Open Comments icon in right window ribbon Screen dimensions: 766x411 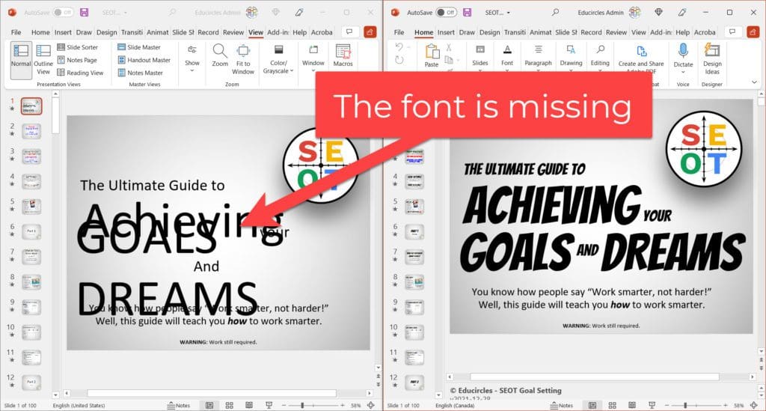(732, 31)
